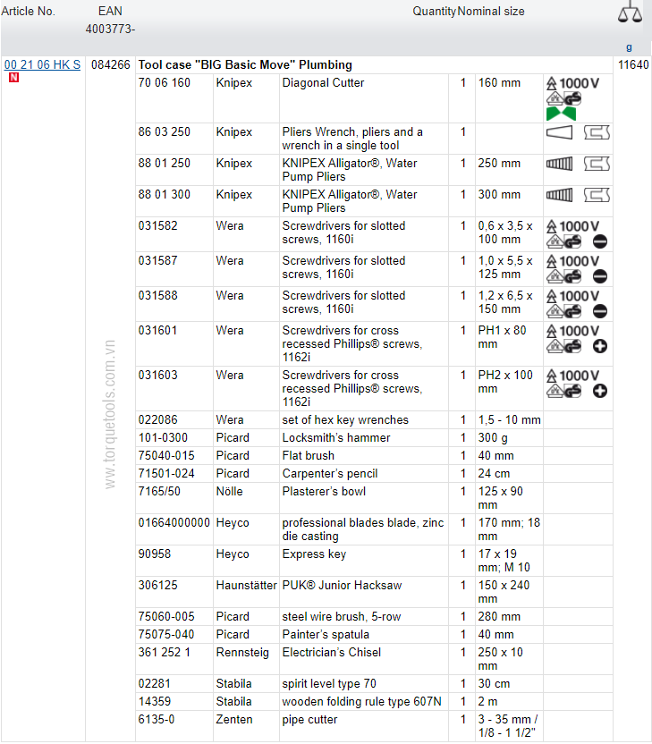Click the slotted screw symbol in the Wera 031588 row
The height and width of the screenshot is (744, 652).
[x=600, y=311]
